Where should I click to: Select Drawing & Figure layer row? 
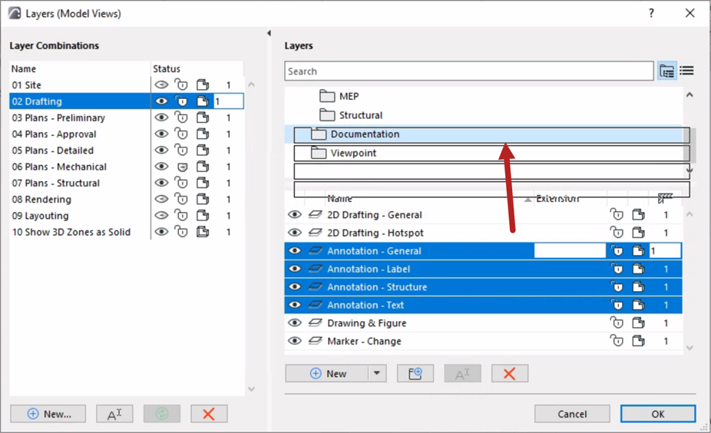point(484,322)
